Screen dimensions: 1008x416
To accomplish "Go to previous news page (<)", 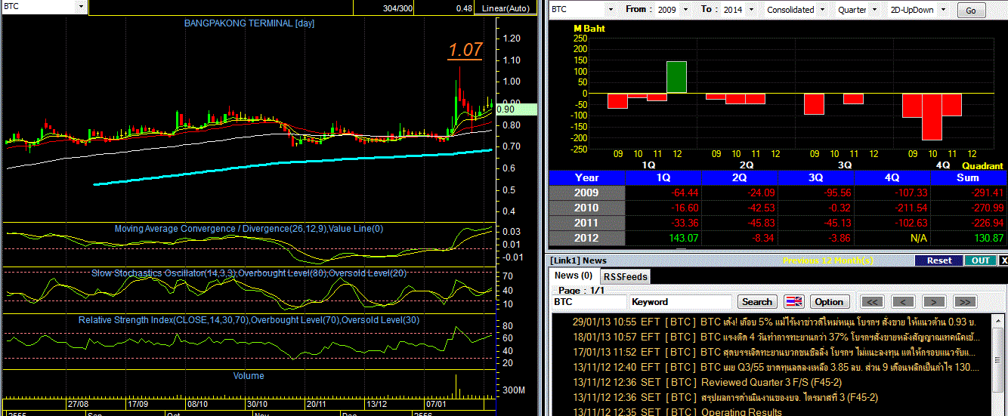I will pyautogui.click(x=903, y=301).
